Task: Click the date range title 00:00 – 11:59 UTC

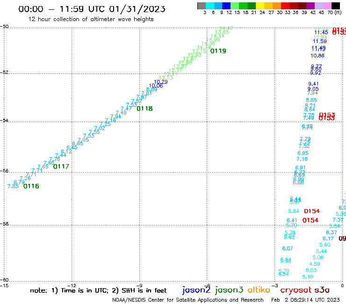Action: [x=92, y=9]
